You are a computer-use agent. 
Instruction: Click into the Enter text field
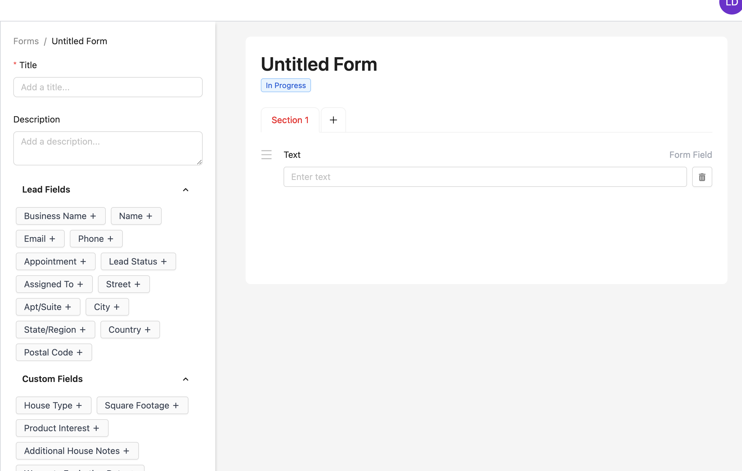click(485, 177)
